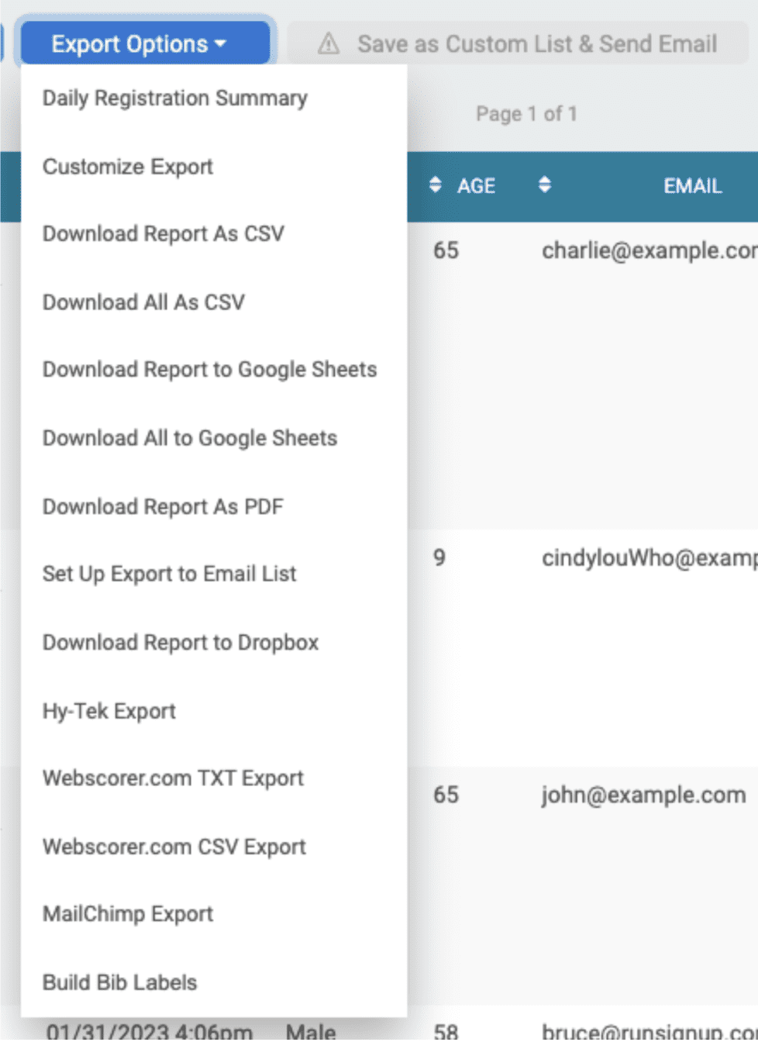Image resolution: width=758 pixels, height=1042 pixels.
Task: Select Download Report As CSV
Action: pos(163,233)
